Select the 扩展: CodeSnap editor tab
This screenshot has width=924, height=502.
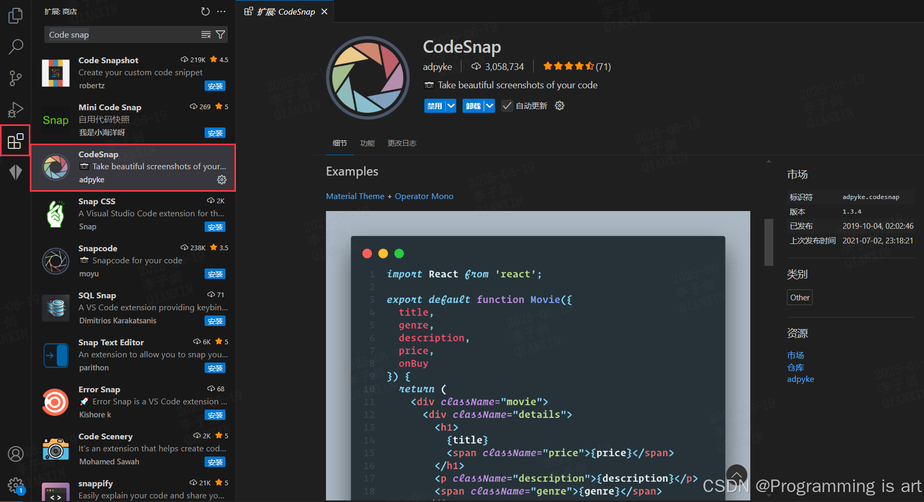click(x=286, y=11)
